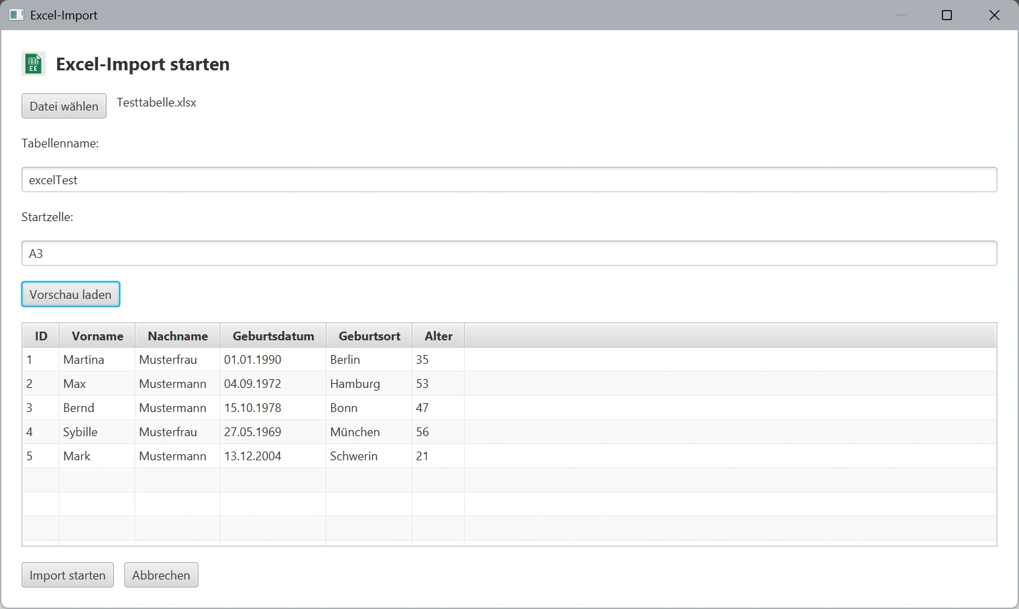Start the import with Import starten

pos(67,575)
